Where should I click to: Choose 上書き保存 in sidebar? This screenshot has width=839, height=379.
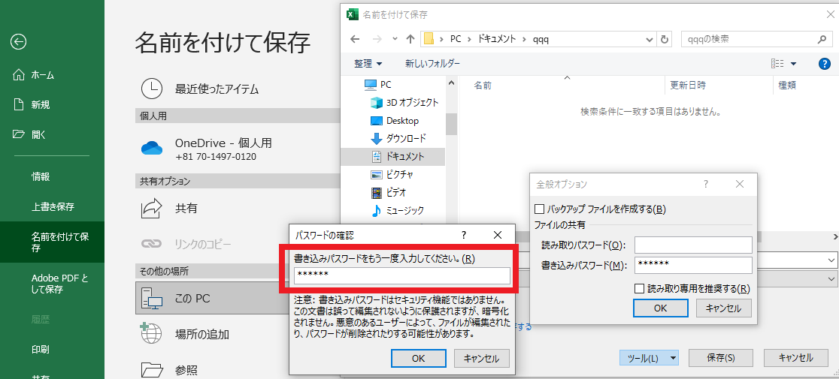pyautogui.click(x=52, y=206)
